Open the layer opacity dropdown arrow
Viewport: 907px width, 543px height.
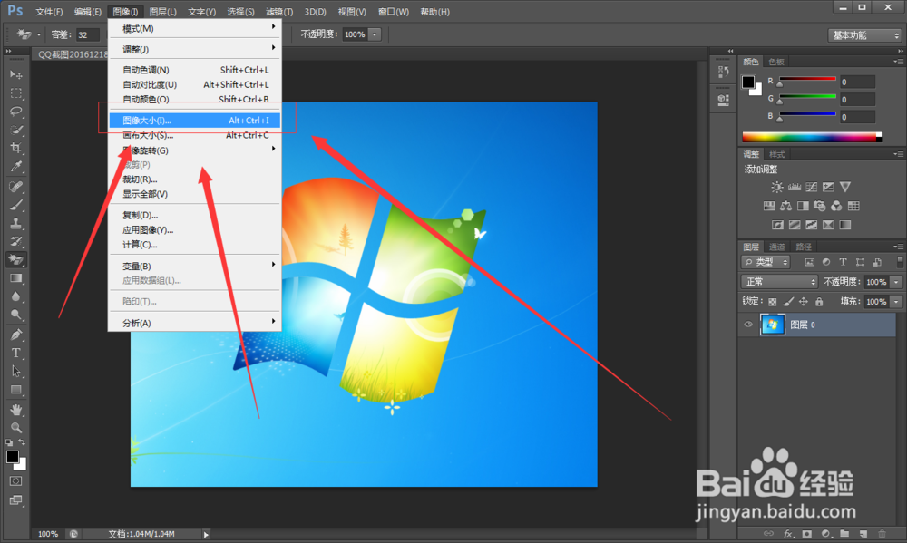(x=896, y=282)
